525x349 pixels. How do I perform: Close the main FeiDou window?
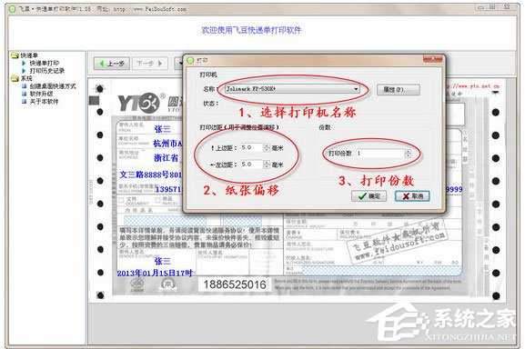point(507,6)
